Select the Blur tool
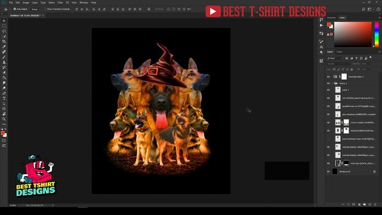 click(4, 83)
